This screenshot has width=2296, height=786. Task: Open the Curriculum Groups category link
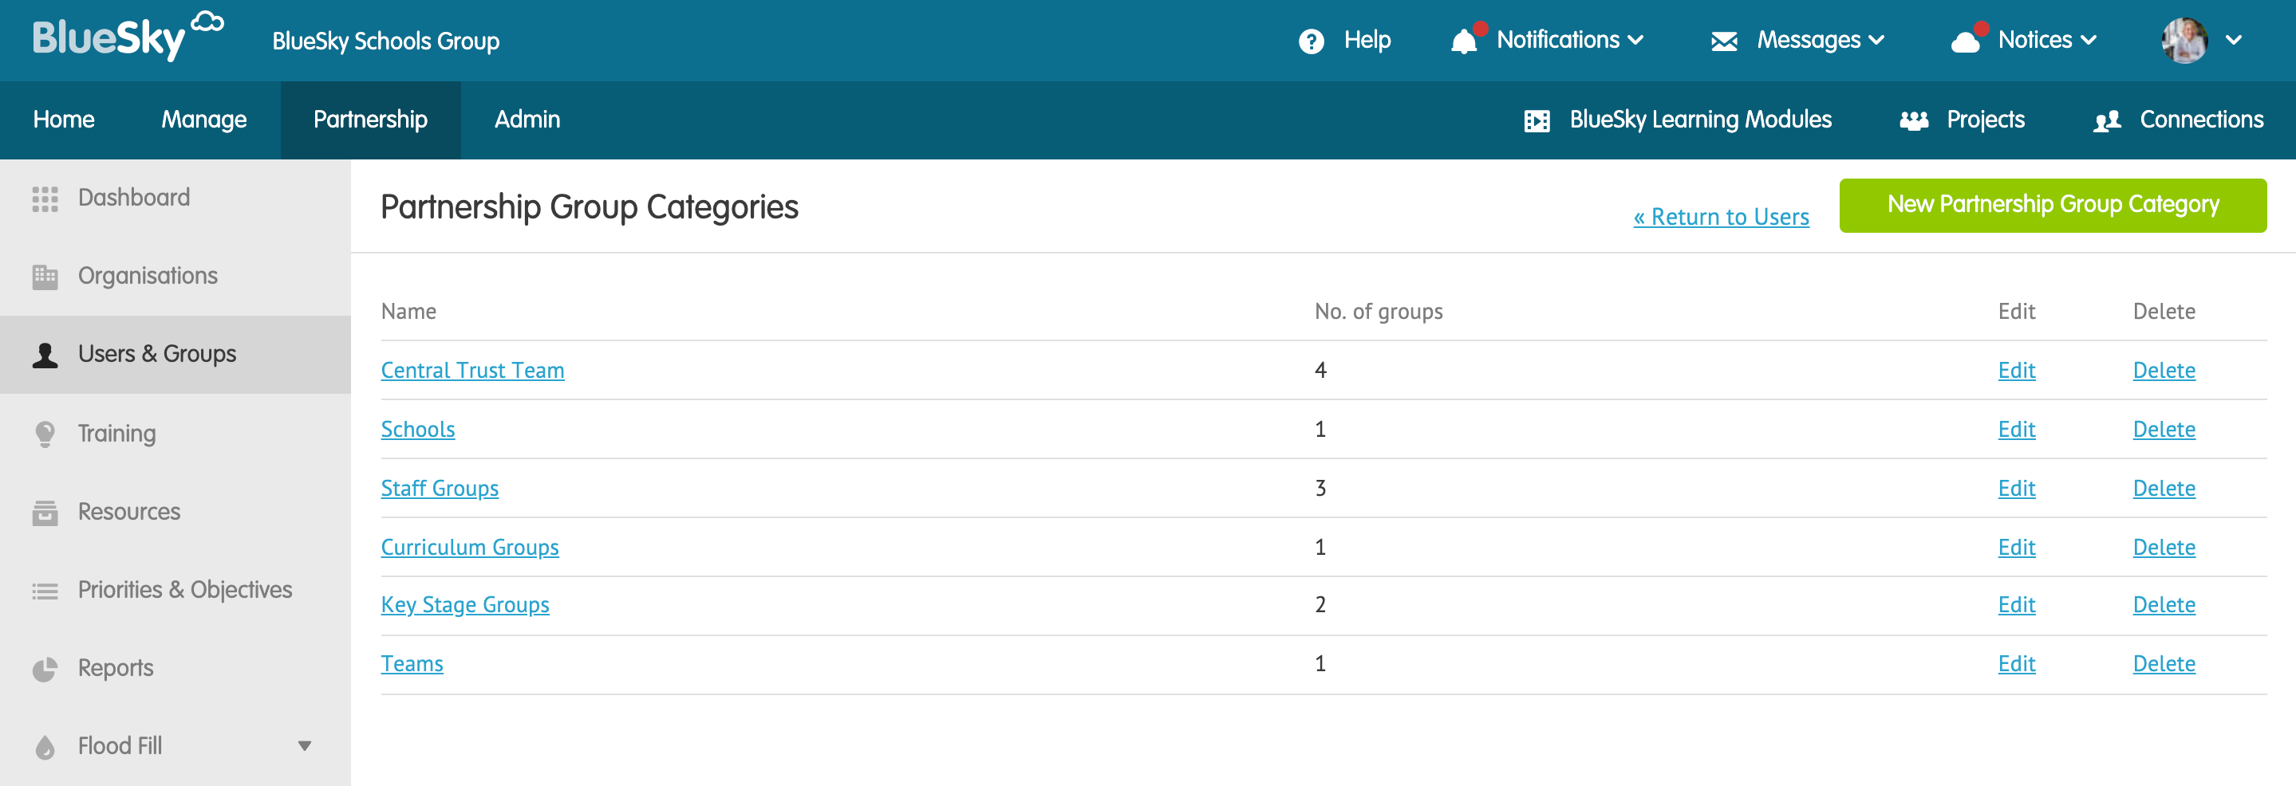point(470,548)
